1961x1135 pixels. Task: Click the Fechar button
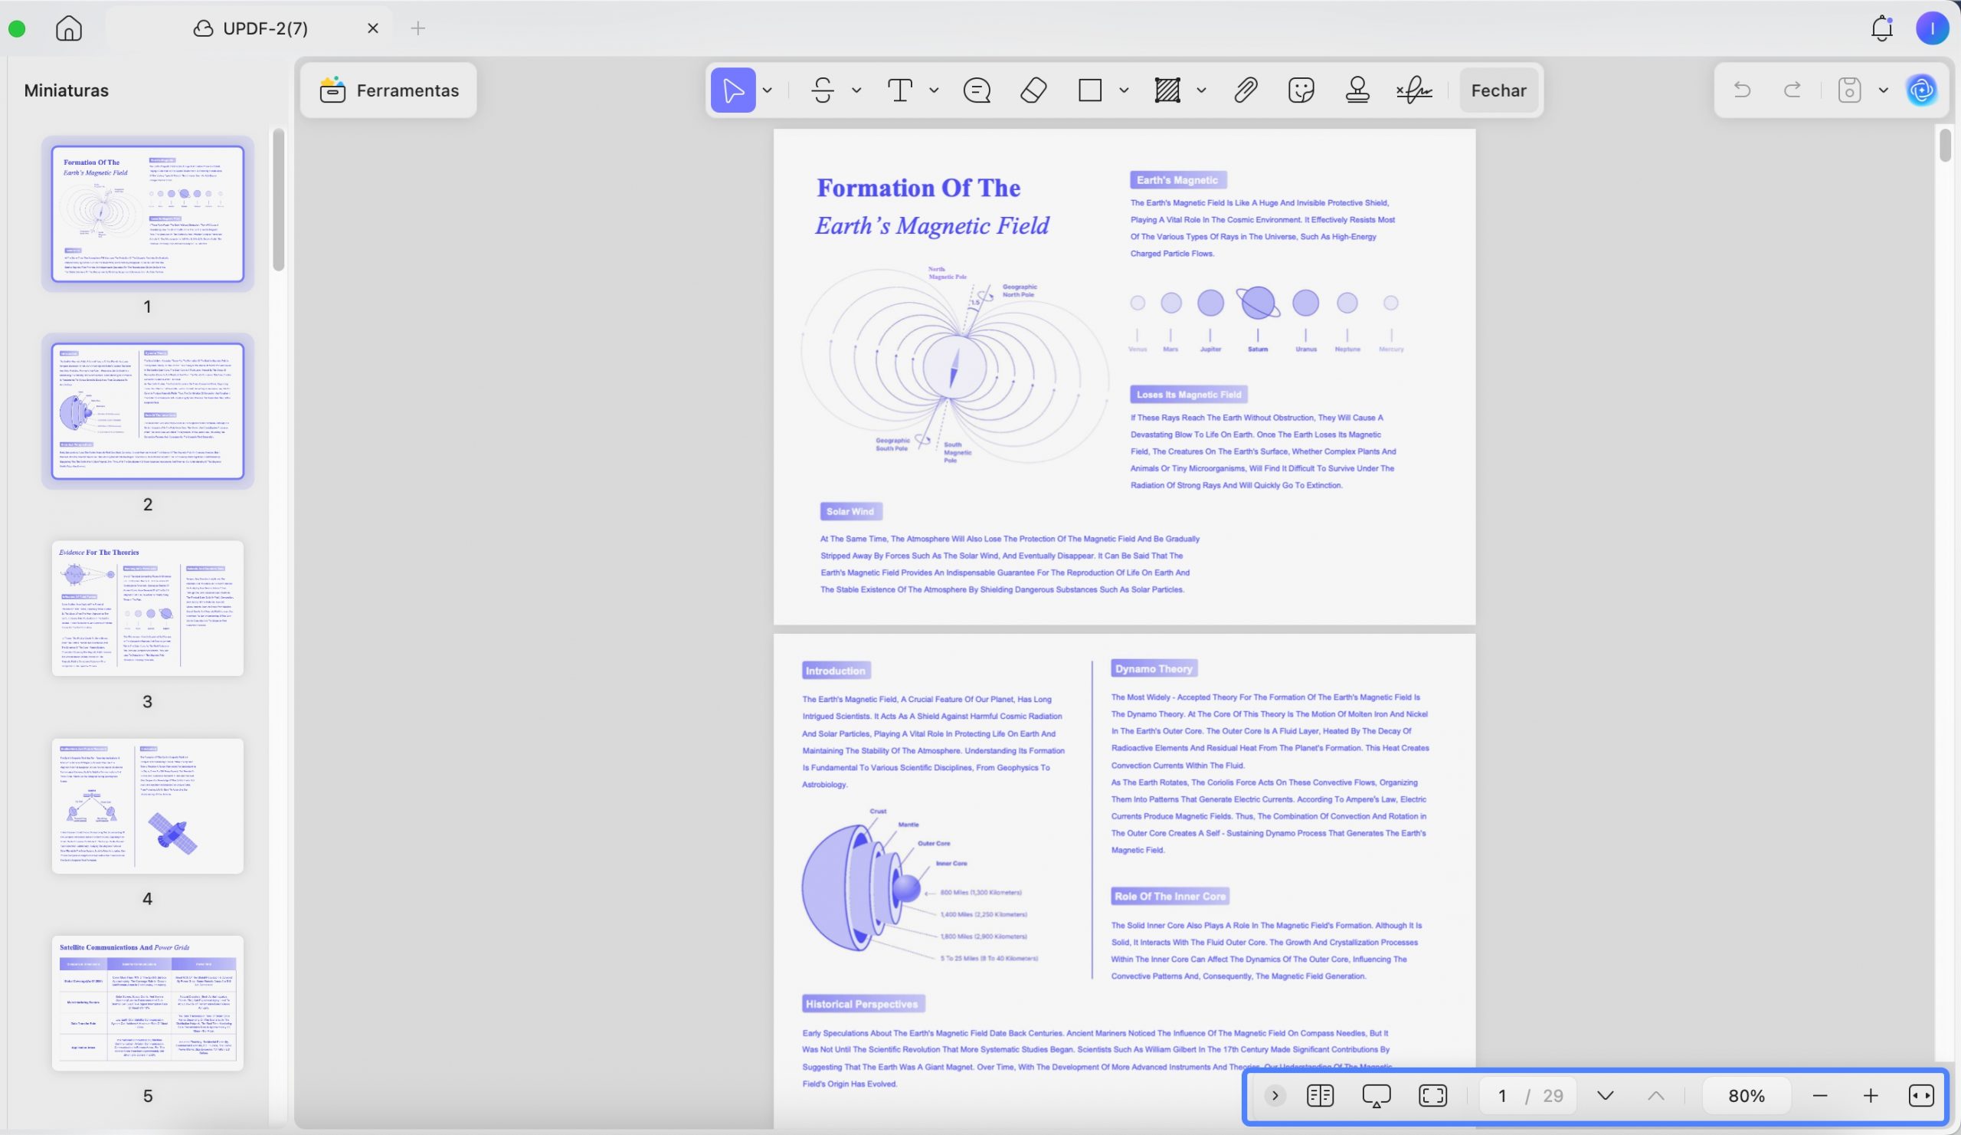click(x=1499, y=90)
